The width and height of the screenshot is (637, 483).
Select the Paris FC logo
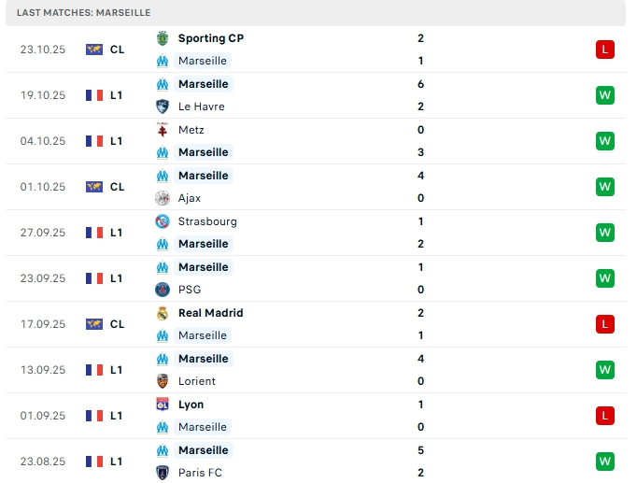[x=163, y=473]
